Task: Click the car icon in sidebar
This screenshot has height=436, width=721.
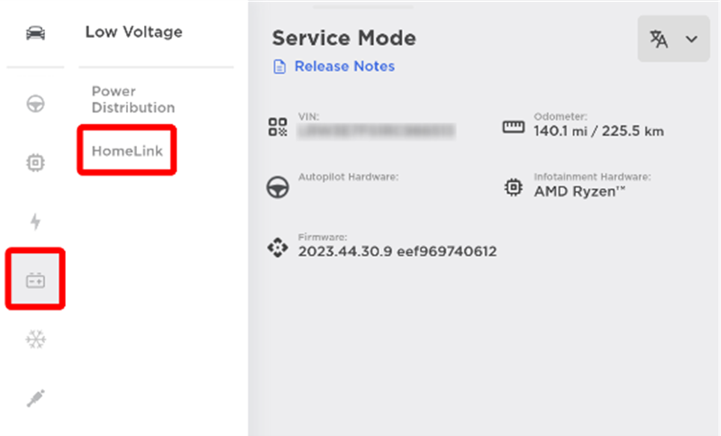Action: tap(35, 34)
